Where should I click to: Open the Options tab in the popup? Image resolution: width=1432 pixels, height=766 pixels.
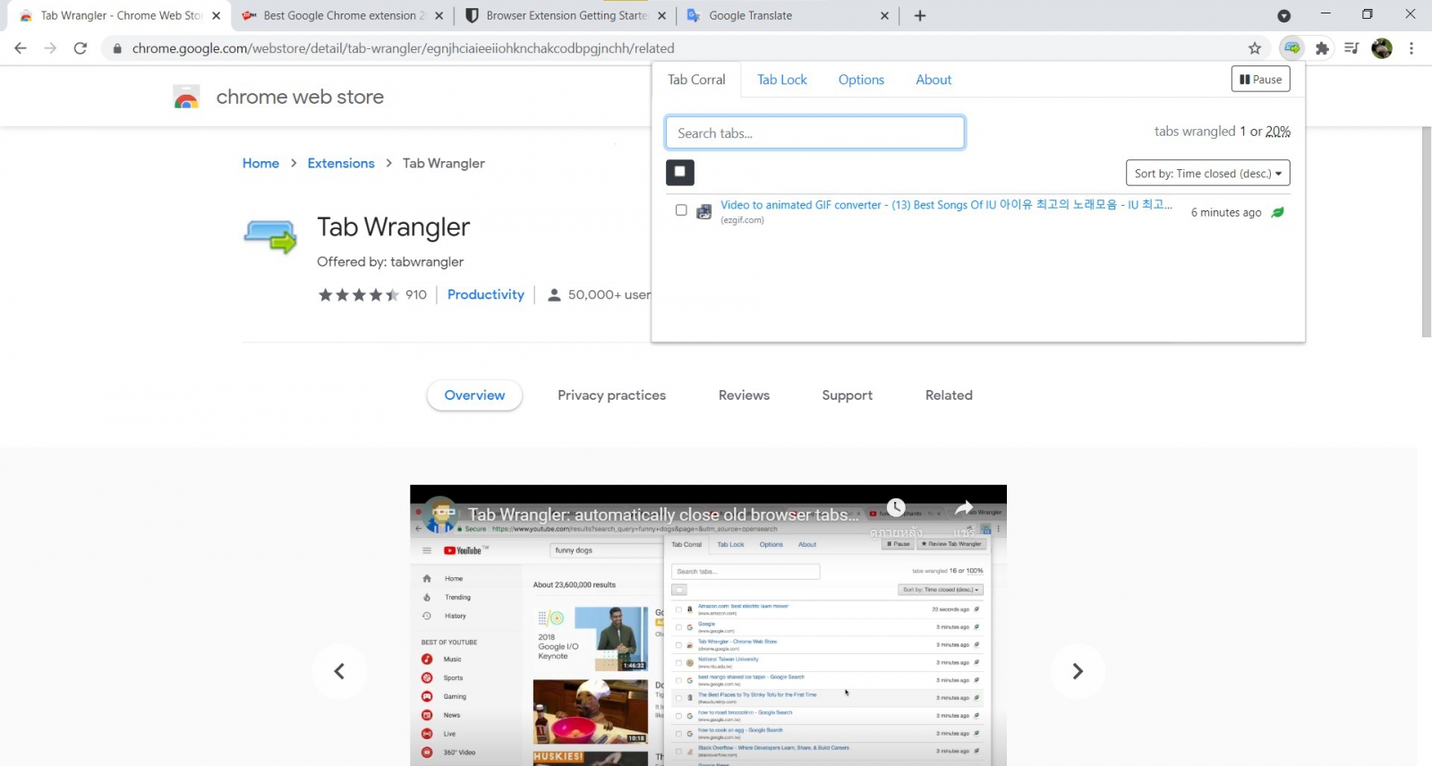click(x=861, y=80)
